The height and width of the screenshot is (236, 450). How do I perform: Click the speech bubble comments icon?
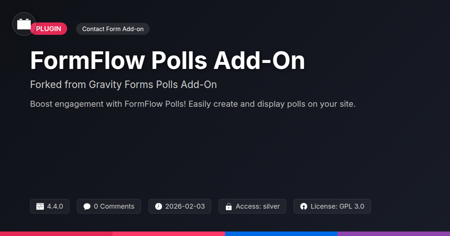(87, 206)
